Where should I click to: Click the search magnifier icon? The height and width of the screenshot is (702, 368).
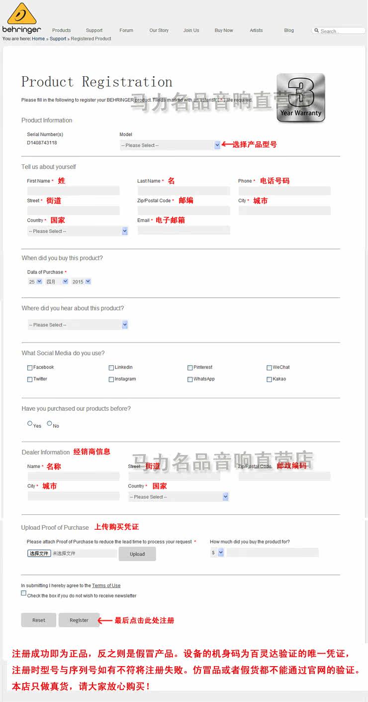point(316,30)
